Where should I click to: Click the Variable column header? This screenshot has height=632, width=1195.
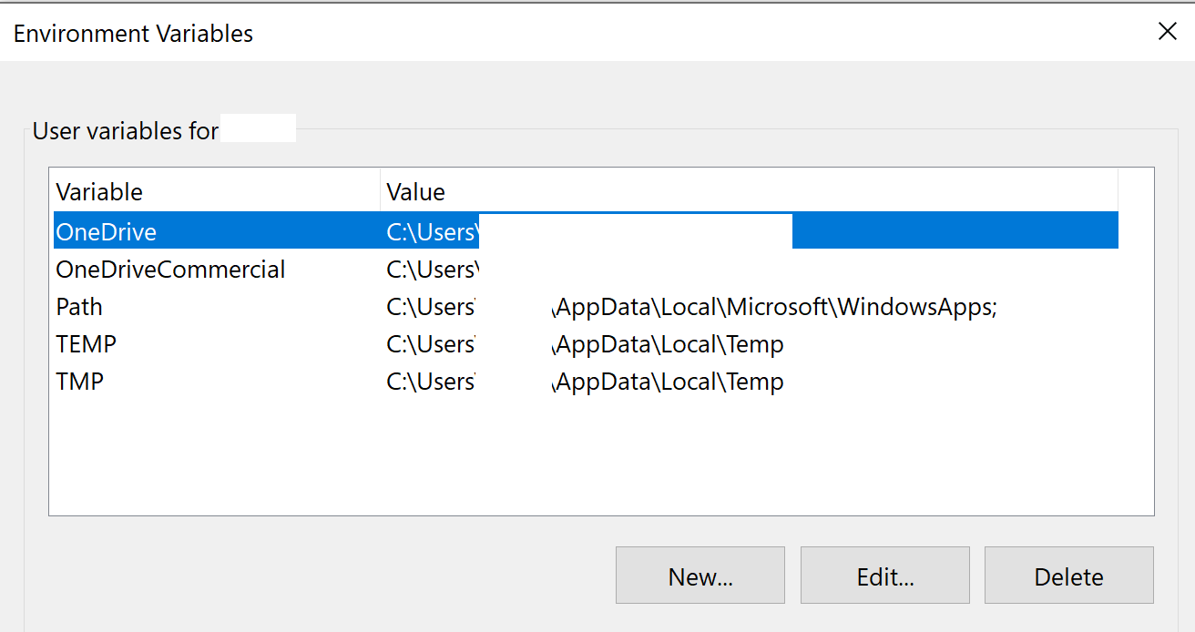[99, 192]
